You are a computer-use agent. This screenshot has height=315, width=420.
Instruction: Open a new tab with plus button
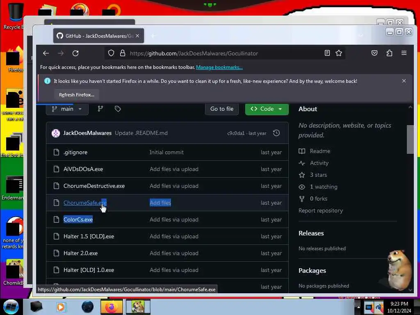pos(153,36)
